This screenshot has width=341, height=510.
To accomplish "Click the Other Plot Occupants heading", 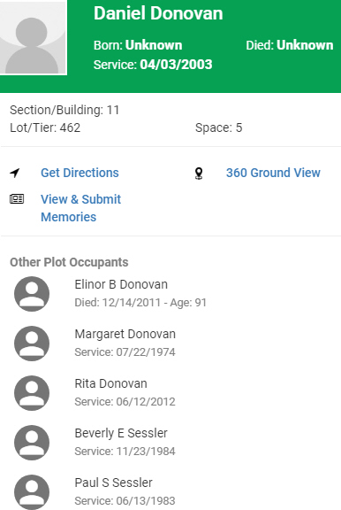I will tap(69, 262).
